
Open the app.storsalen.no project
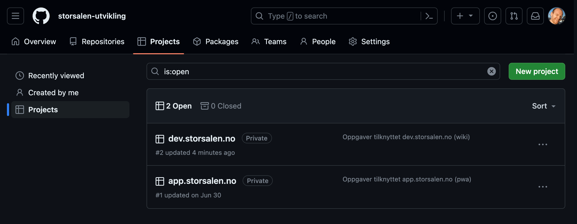(x=202, y=181)
